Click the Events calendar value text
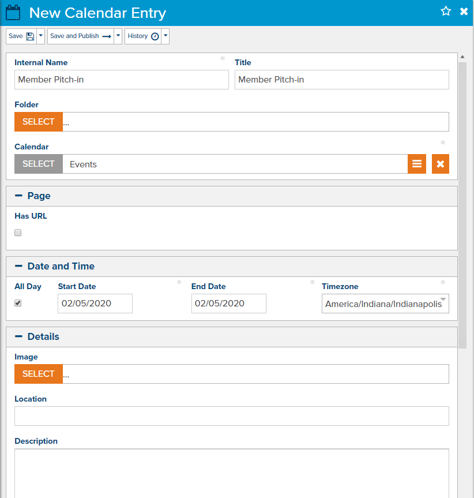This screenshot has width=474, height=498. pos(83,164)
